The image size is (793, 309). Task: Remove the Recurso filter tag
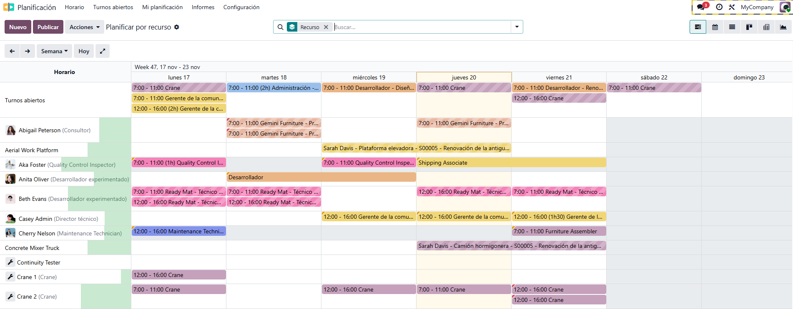click(x=326, y=27)
